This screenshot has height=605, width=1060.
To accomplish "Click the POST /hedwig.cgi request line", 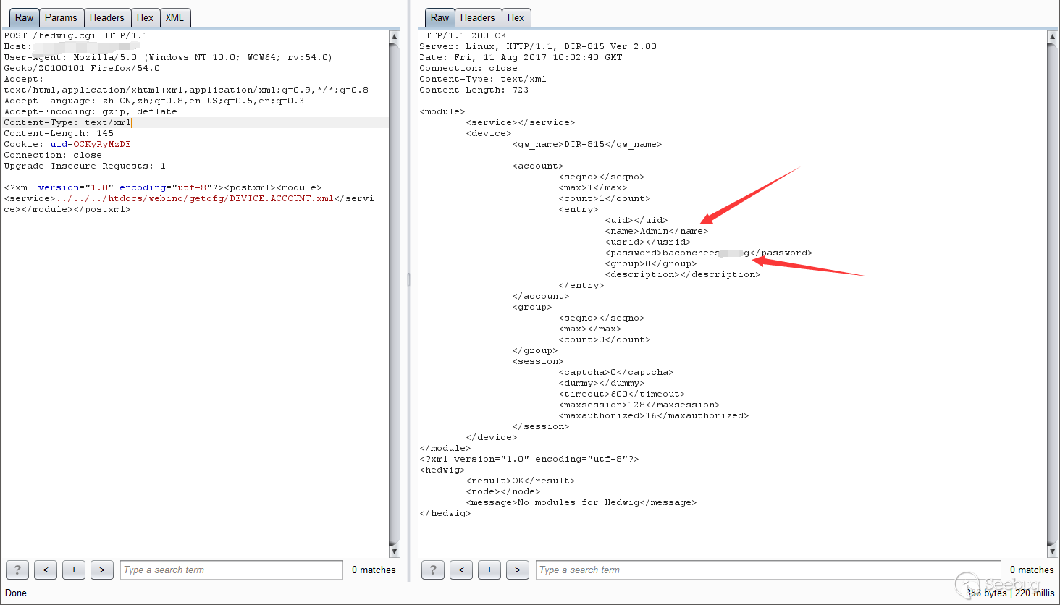I will coord(76,35).
